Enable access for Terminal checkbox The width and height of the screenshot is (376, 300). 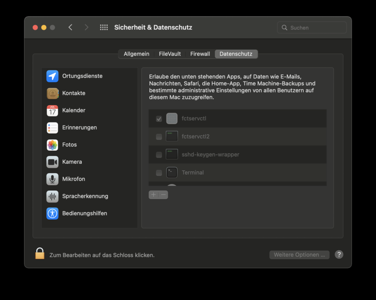coord(159,173)
